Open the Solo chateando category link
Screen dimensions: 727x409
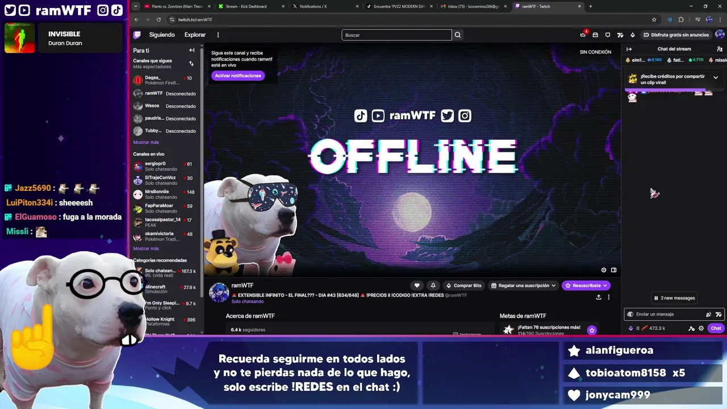click(x=247, y=302)
